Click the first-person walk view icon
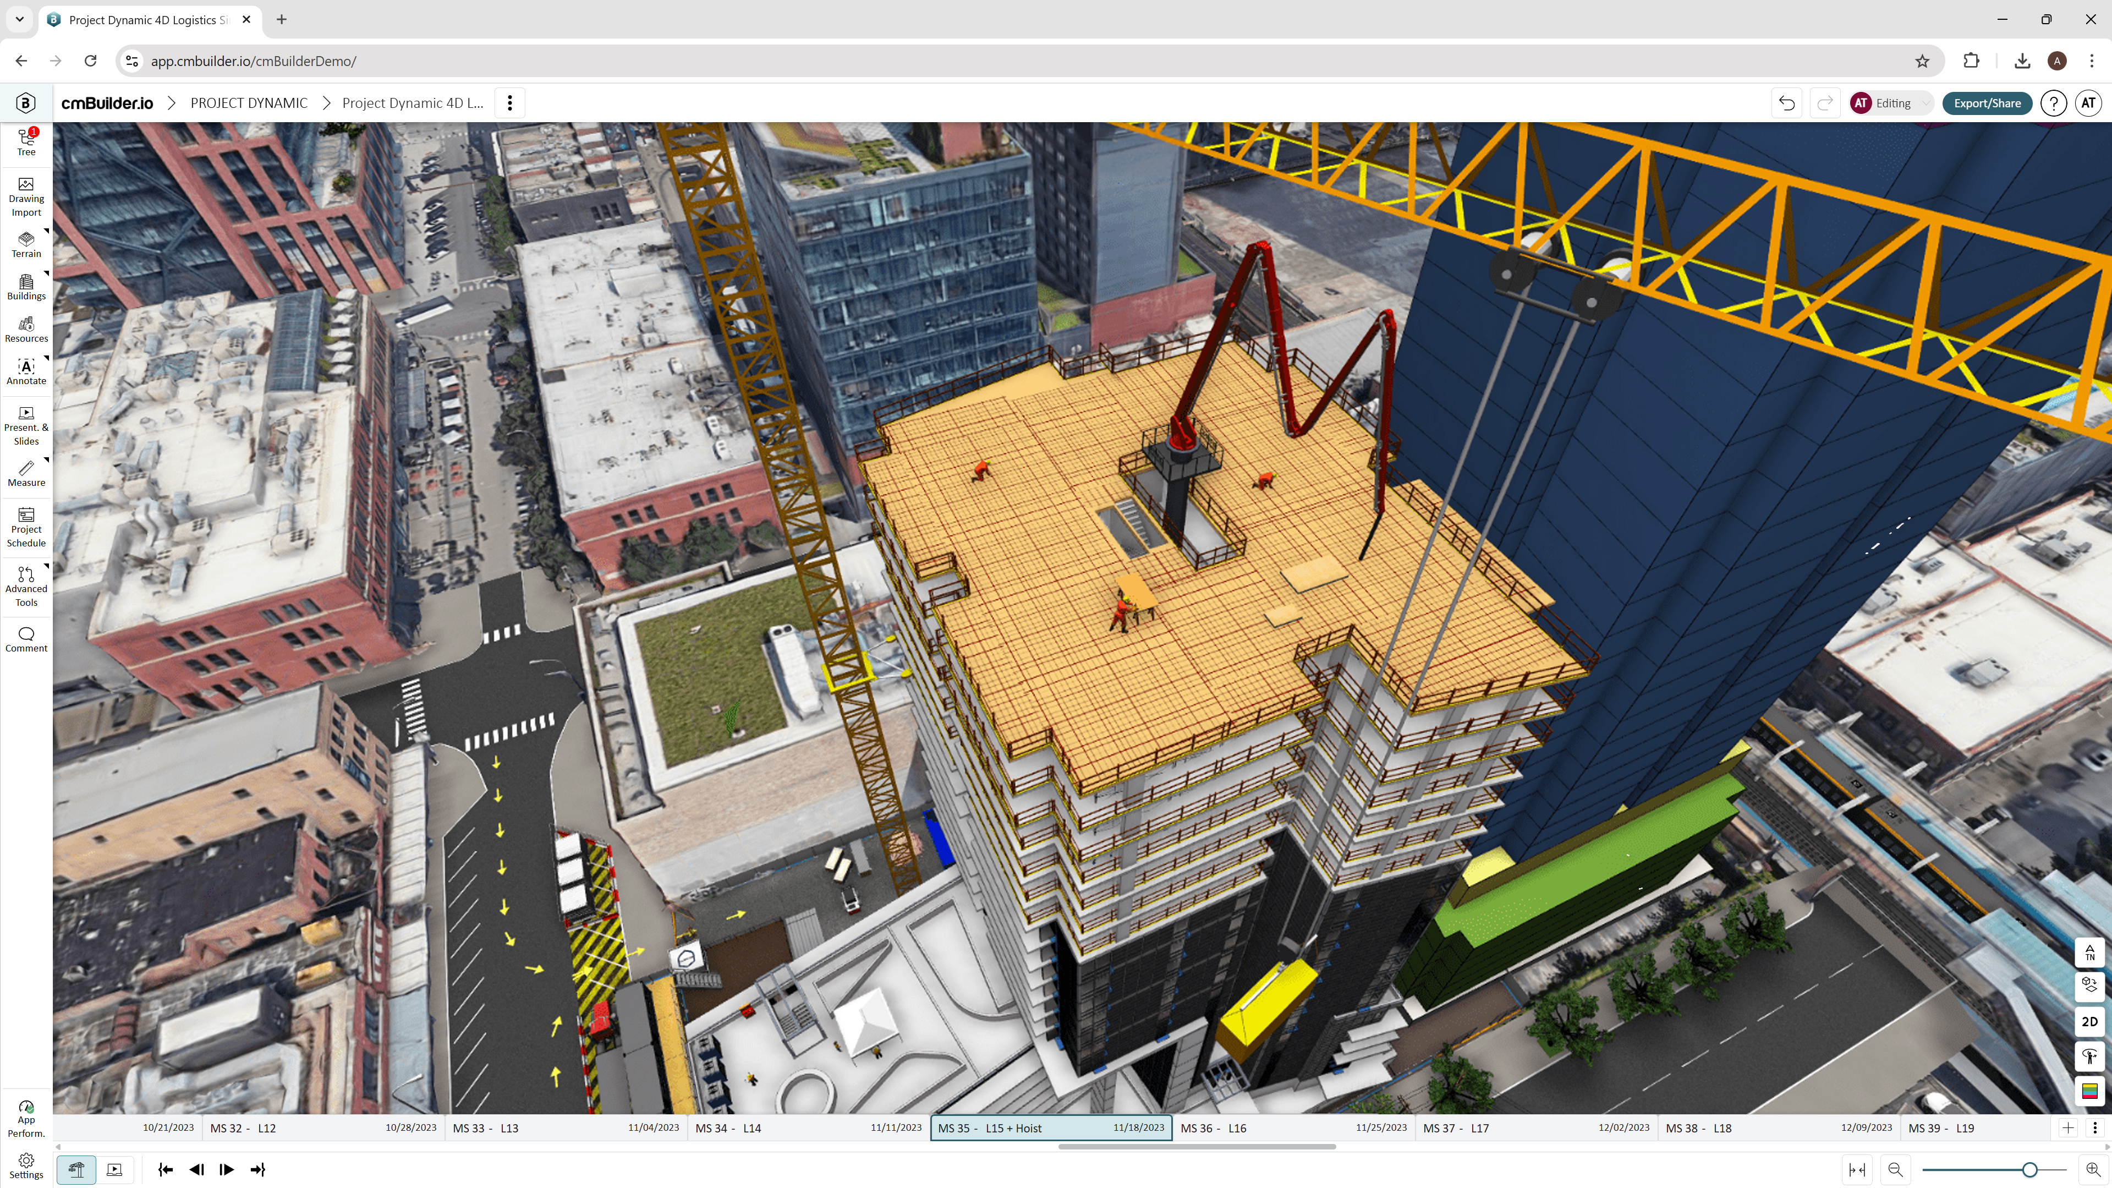This screenshot has height=1188, width=2112. (2089, 1056)
